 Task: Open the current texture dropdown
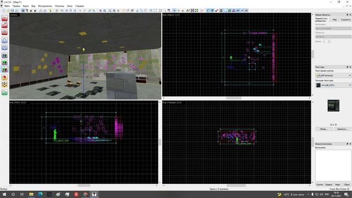tap(333, 85)
